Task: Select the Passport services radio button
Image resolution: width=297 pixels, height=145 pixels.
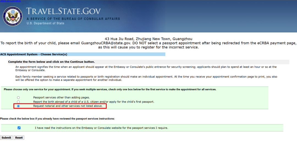Action: pyautogui.click(x=18, y=98)
